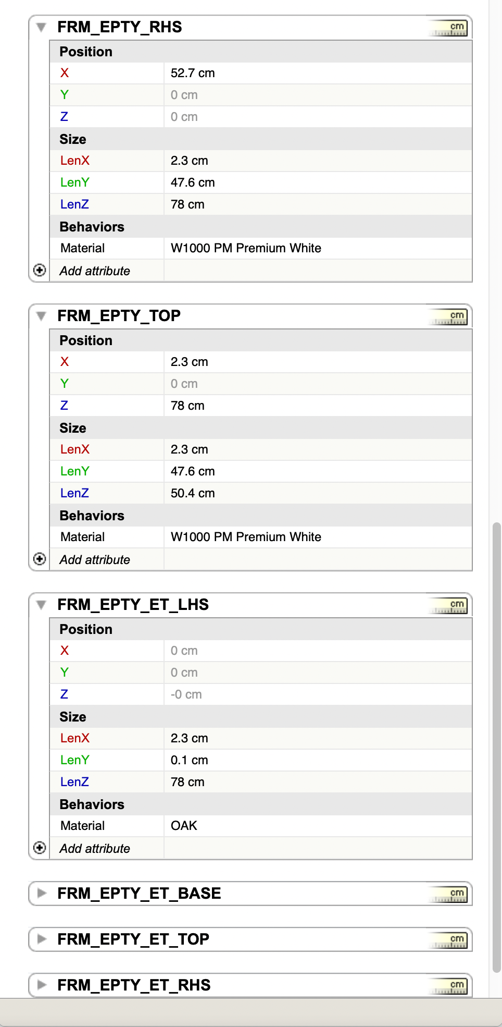Image resolution: width=502 pixels, height=1027 pixels.
Task: Expand the FRM_EPTY_ET_RHS component
Action: click(x=42, y=985)
